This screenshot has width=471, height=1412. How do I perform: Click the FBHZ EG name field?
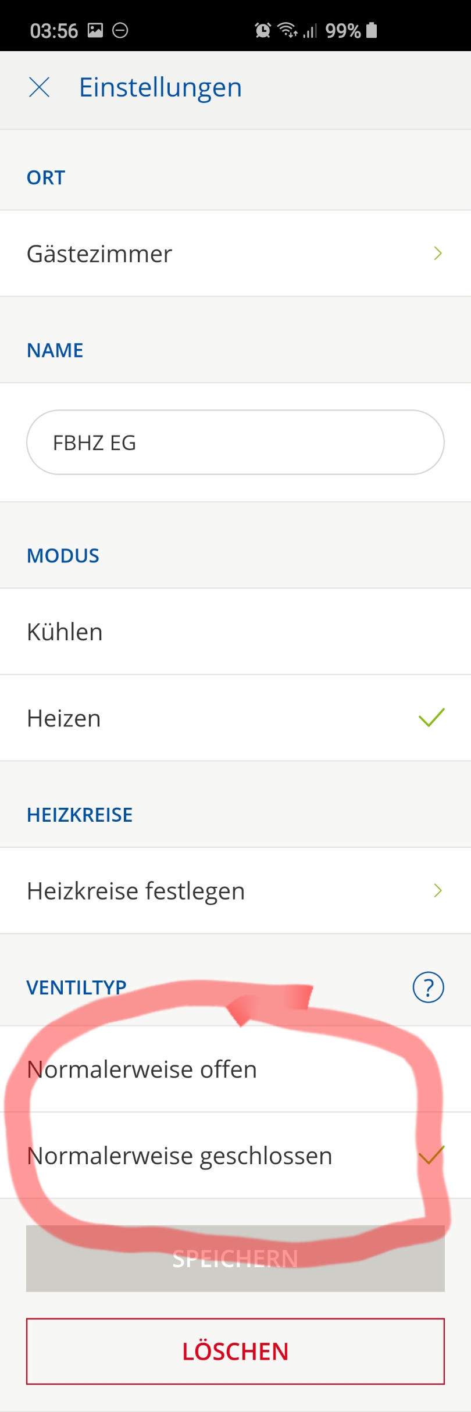[x=235, y=443]
